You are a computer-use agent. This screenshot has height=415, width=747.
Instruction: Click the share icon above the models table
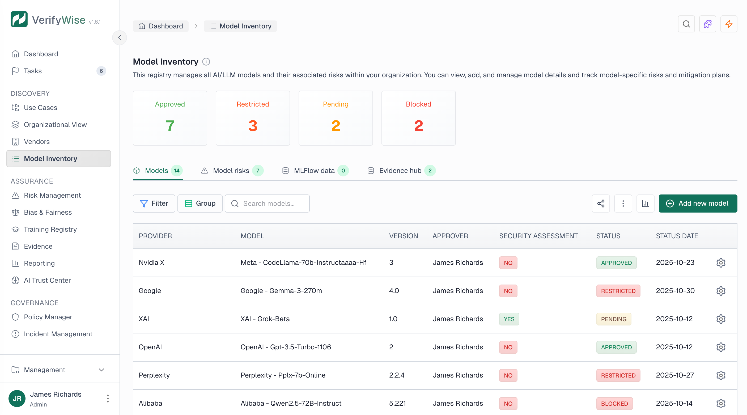click(601, 203)
